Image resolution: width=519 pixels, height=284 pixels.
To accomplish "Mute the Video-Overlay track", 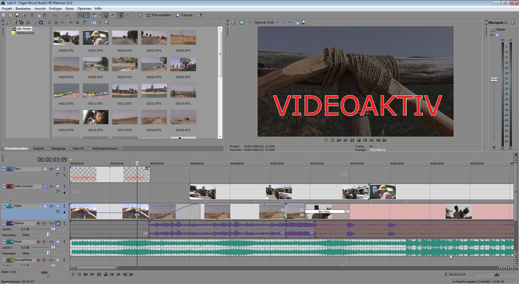I will pyautogui.click(x=58, y=186).
